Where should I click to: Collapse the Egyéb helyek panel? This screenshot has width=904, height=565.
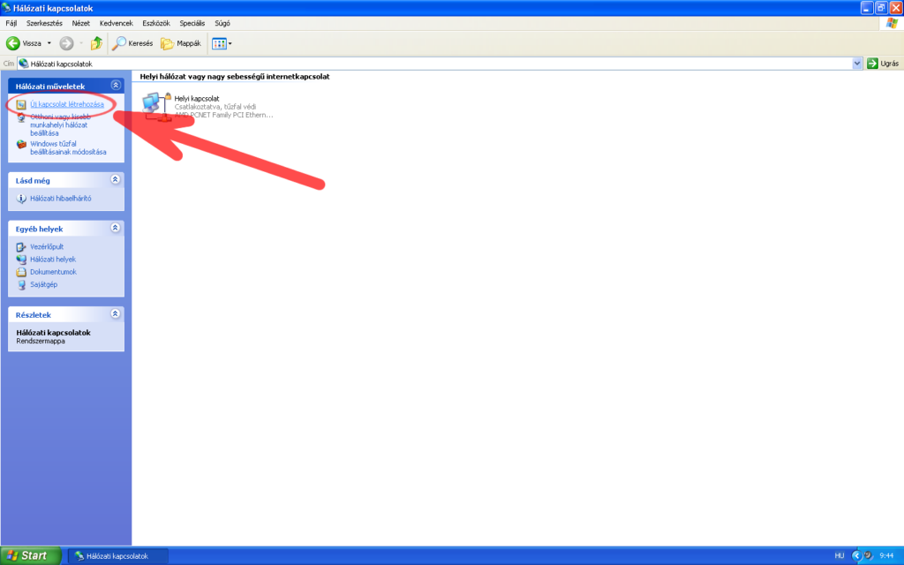click(115, 228)
